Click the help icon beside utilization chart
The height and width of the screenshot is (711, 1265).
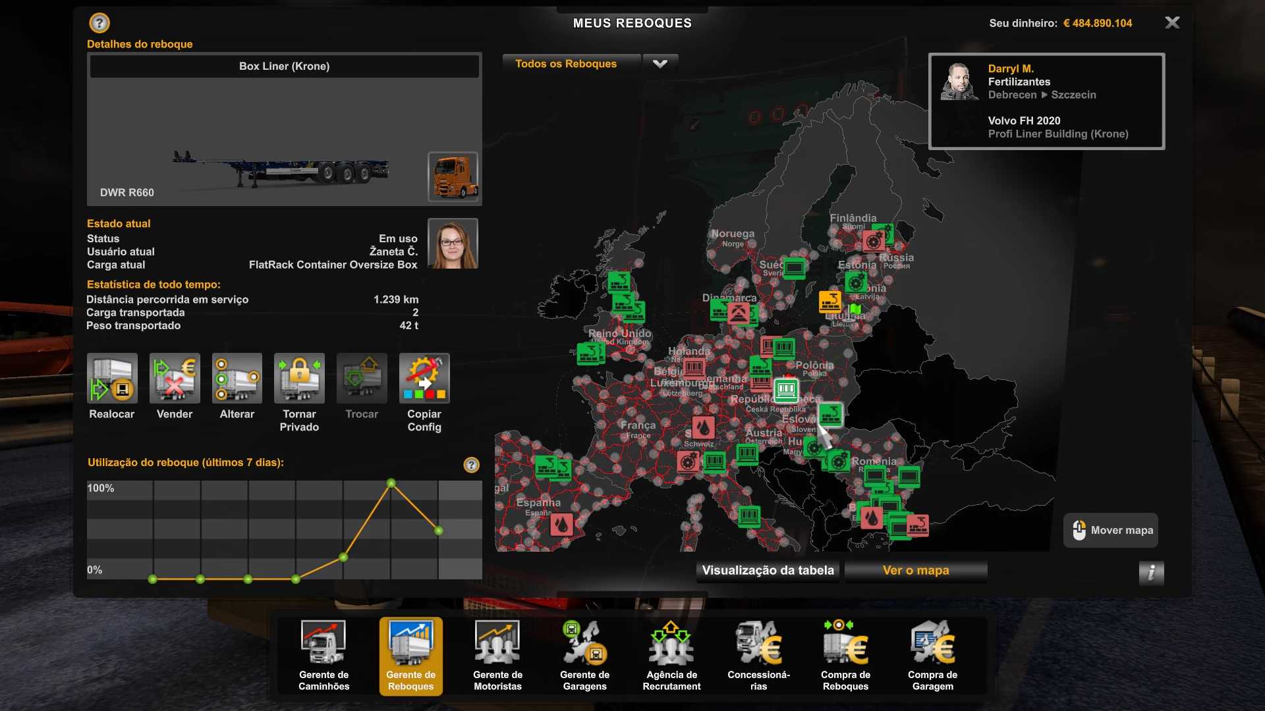click(x=471, y=465)
